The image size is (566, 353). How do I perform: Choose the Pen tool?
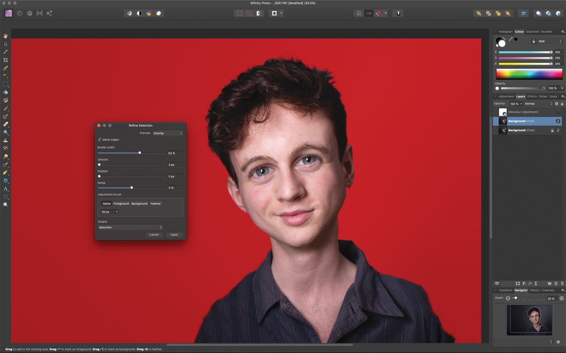[5, 172]
